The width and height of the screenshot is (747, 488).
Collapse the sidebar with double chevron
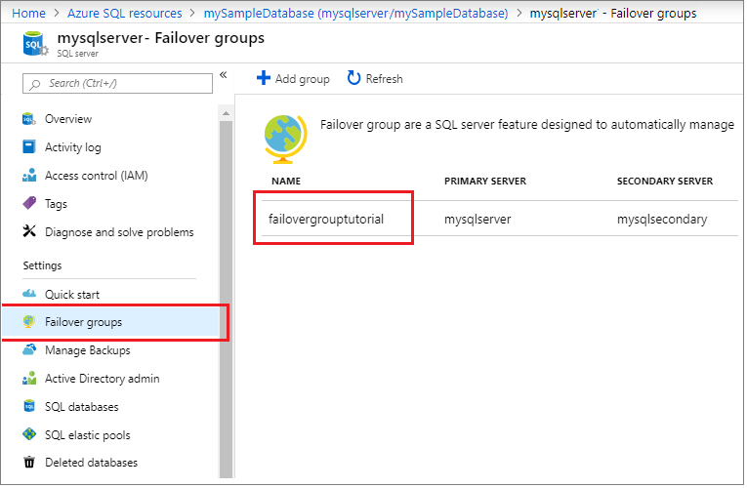click(223, 75)
